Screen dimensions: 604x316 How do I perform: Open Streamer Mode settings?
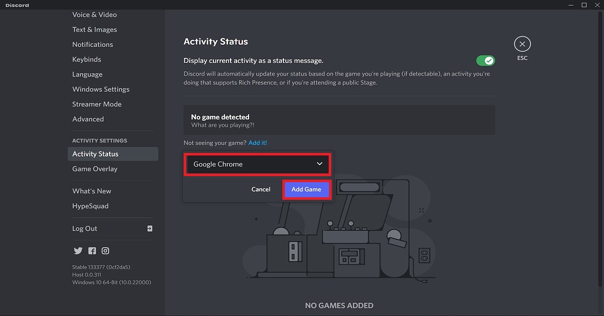click(97, 104)
